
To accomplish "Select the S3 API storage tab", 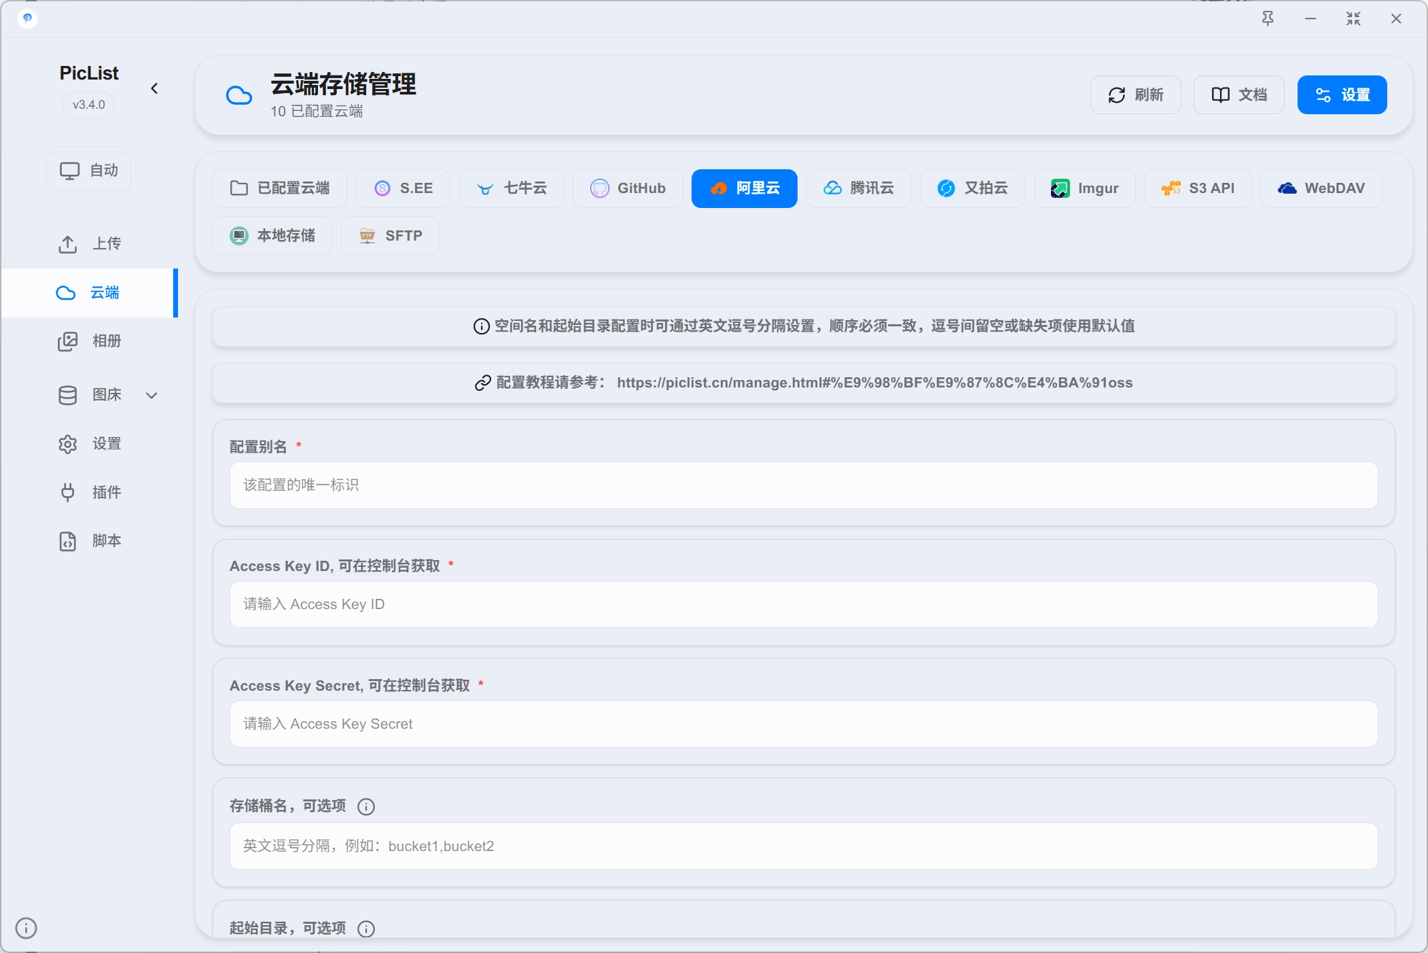I will [x=1198, y=188].
